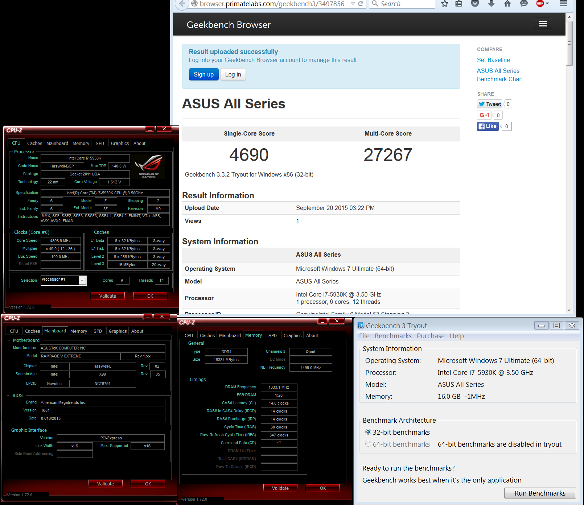
Task: Click the Sign up button
Action: [203, 74]
